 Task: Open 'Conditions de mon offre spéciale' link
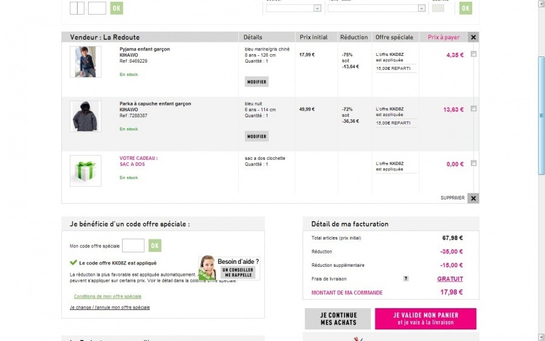(108, 297)
